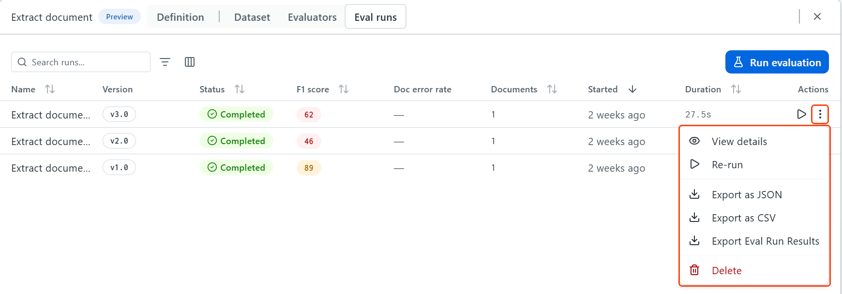Image resolution: width=842 pixels, height=294 pixels.
Task: Click the v2.0 version badge
Action: click(x=119, y=141)
